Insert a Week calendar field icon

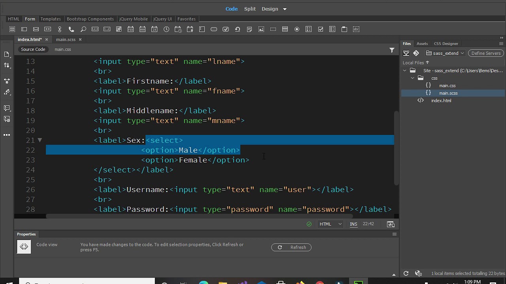tap(143, 29)
